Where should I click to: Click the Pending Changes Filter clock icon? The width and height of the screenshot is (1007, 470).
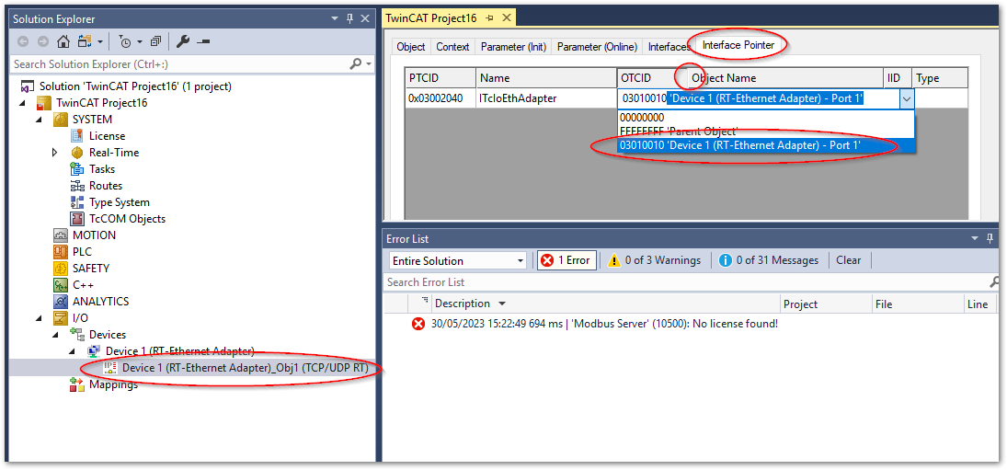click(x=125, y=41)
